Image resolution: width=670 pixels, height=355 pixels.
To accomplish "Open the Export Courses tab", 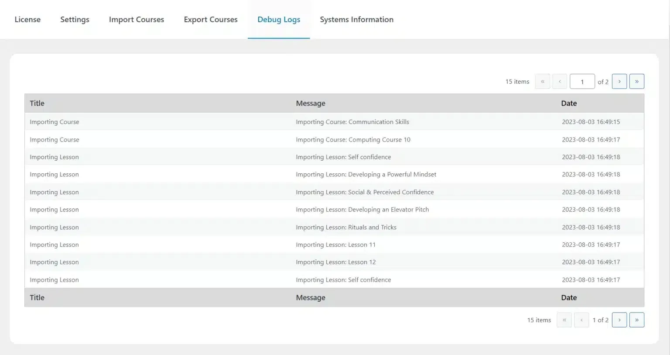I will click(x=211, y=19).
